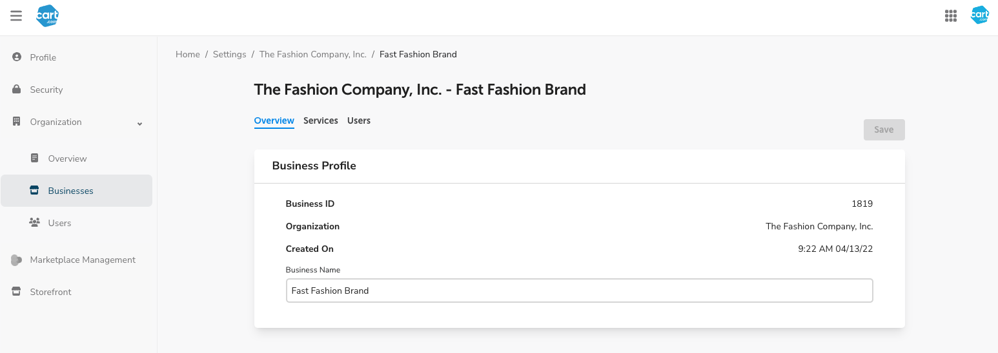998x353 pixels.
Task: Select Businesses in the sidebar
Action: [70, 191]
